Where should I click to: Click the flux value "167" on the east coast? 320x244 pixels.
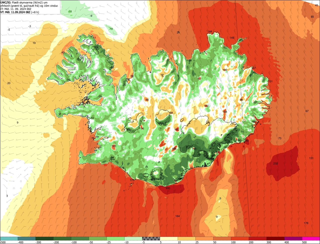tap(254, 68)
